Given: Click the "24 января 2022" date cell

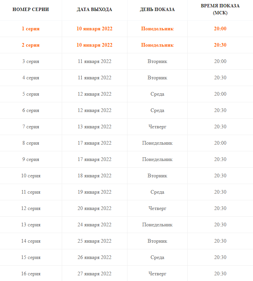Looking at the screenshot, I should 94,225.
